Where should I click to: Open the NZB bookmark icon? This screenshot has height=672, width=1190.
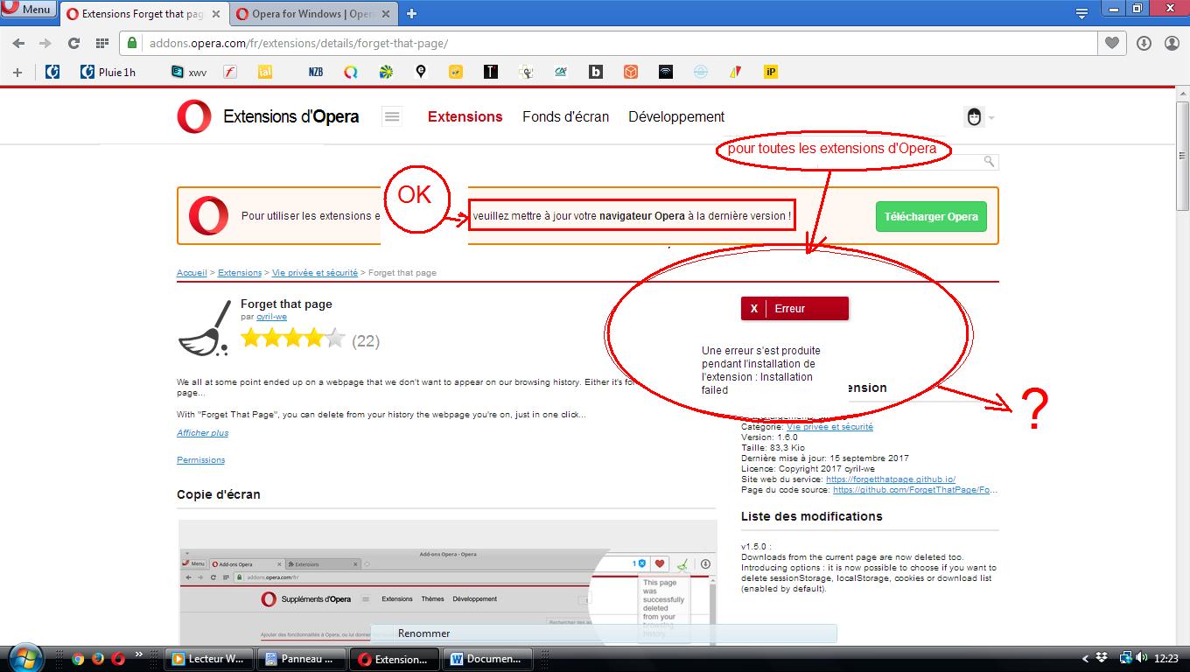pyautogui.click(x=316, y=72)
